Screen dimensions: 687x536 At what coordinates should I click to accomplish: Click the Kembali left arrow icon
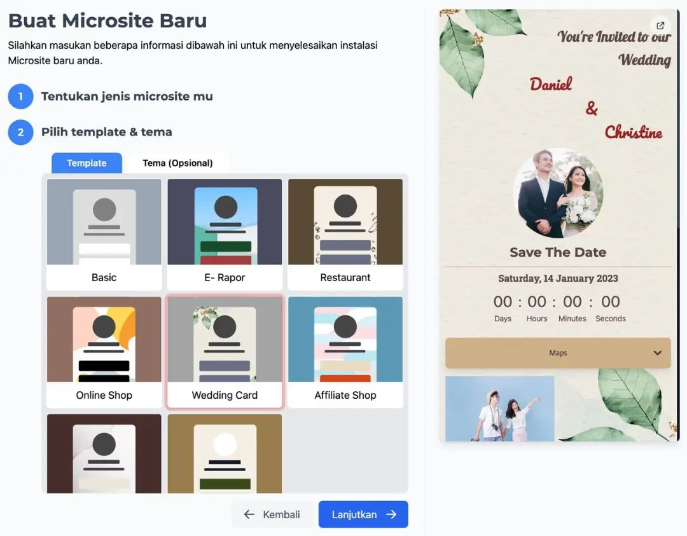(x=249, y=514)
